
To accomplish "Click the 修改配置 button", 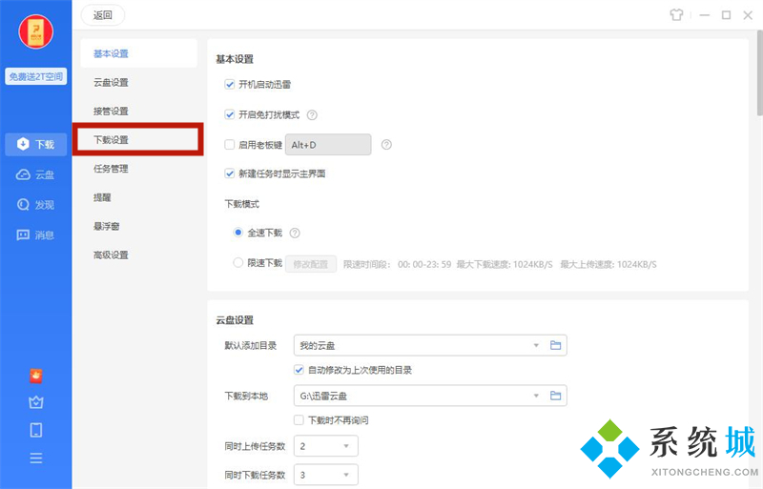I will click(311, 264).
